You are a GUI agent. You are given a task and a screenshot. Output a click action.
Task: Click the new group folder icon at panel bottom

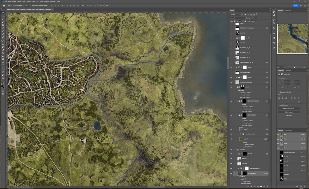(x=261, y=186)
